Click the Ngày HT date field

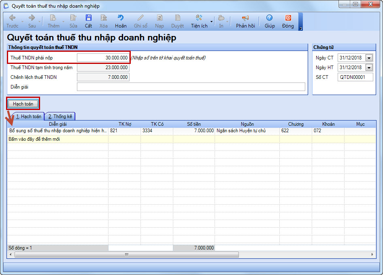pos(352,68)
